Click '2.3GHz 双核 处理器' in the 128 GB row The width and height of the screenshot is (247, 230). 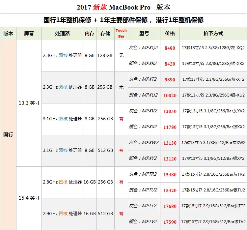[62, 55]
